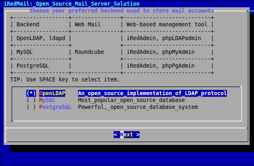
Task: Click 'Powerful,_open_source_database_system' description
Action: pos(138,107)
